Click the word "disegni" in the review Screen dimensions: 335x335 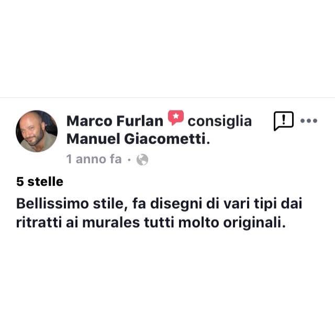(x=176, y=205)
